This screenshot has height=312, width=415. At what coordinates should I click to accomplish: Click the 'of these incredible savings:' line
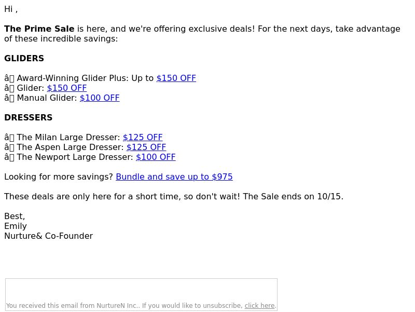61,38
